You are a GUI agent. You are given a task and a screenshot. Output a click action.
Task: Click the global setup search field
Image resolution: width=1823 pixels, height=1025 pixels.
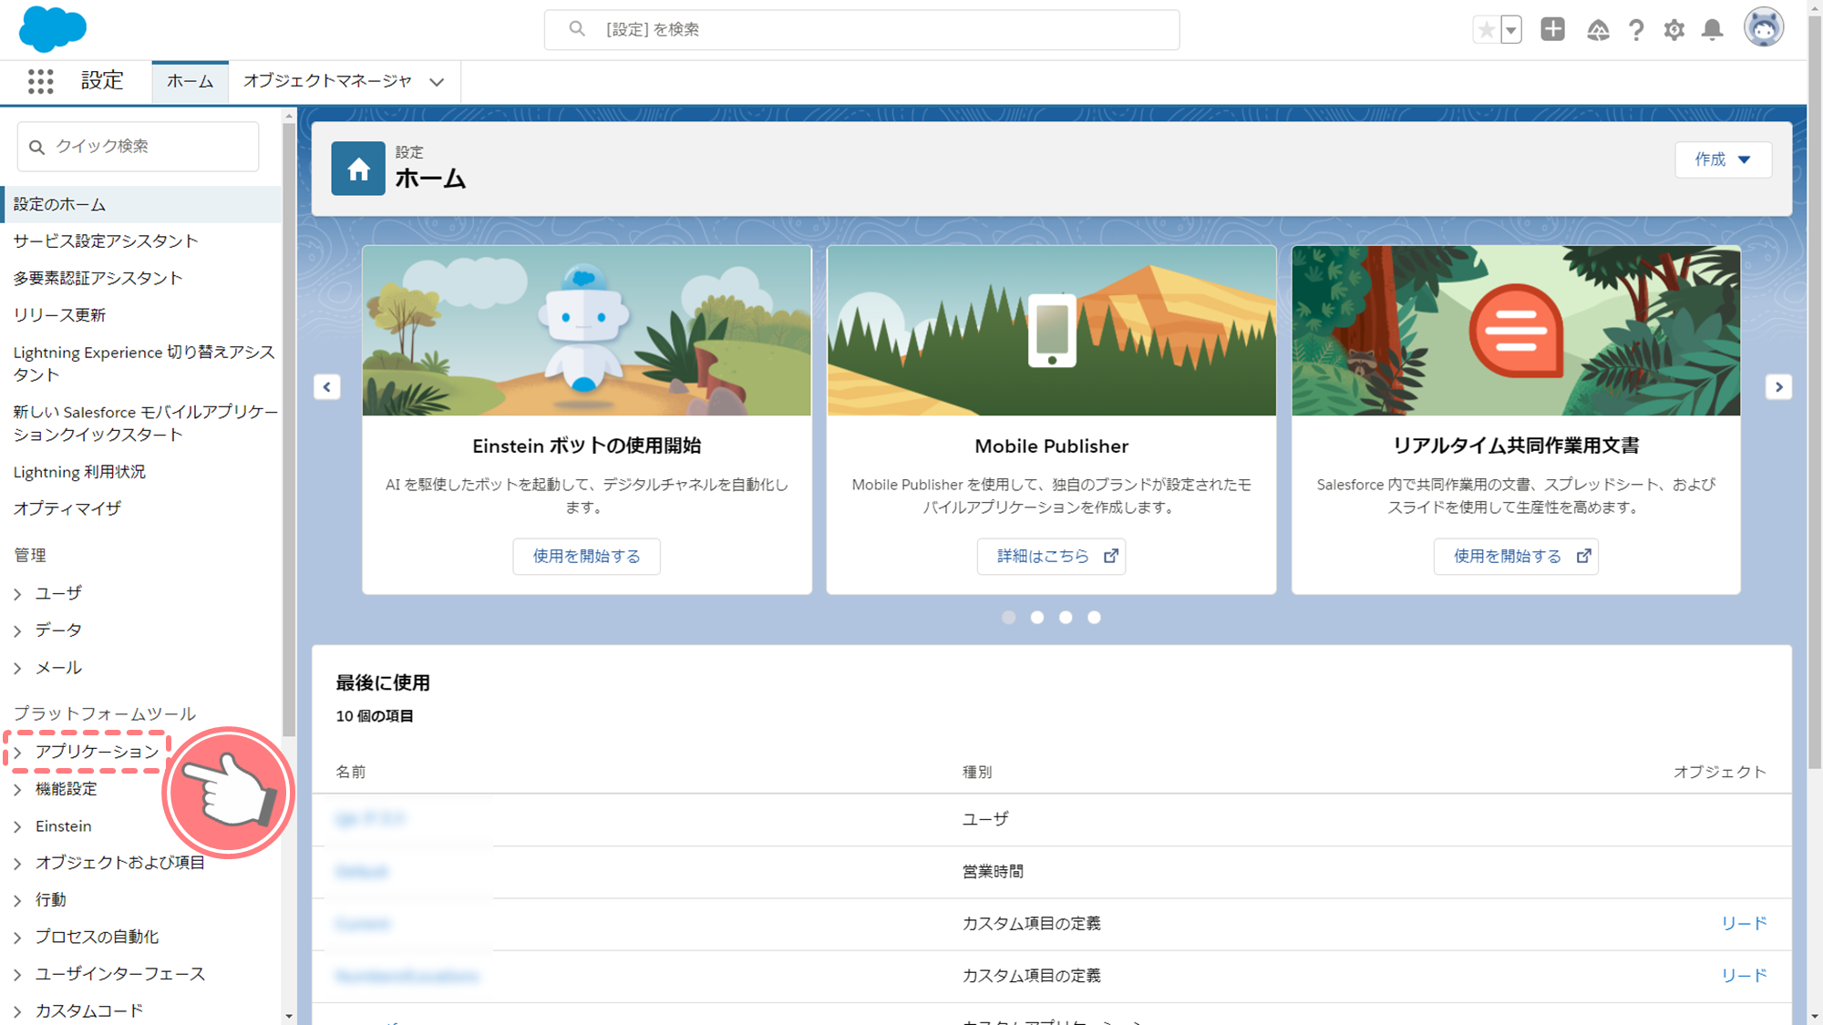click(861, 29)
